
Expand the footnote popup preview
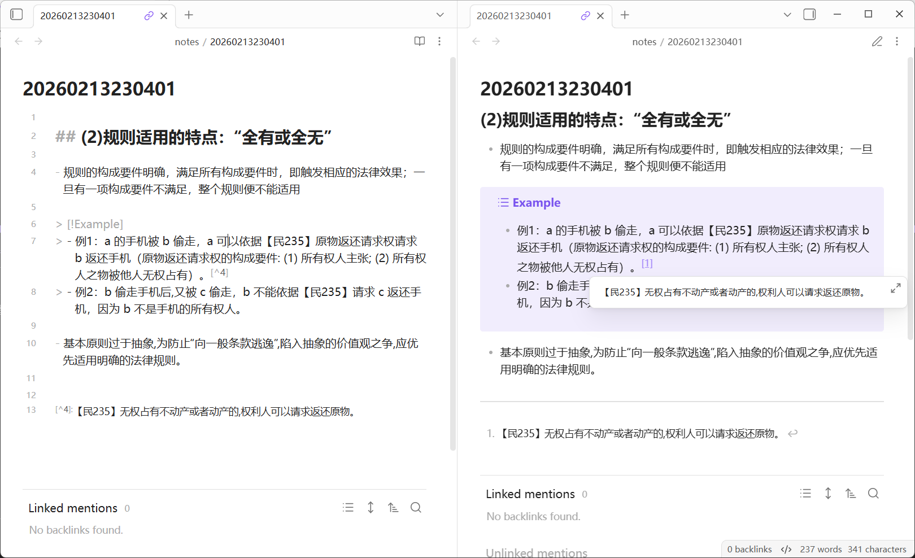pyautogui.click(x=895, y=288)
